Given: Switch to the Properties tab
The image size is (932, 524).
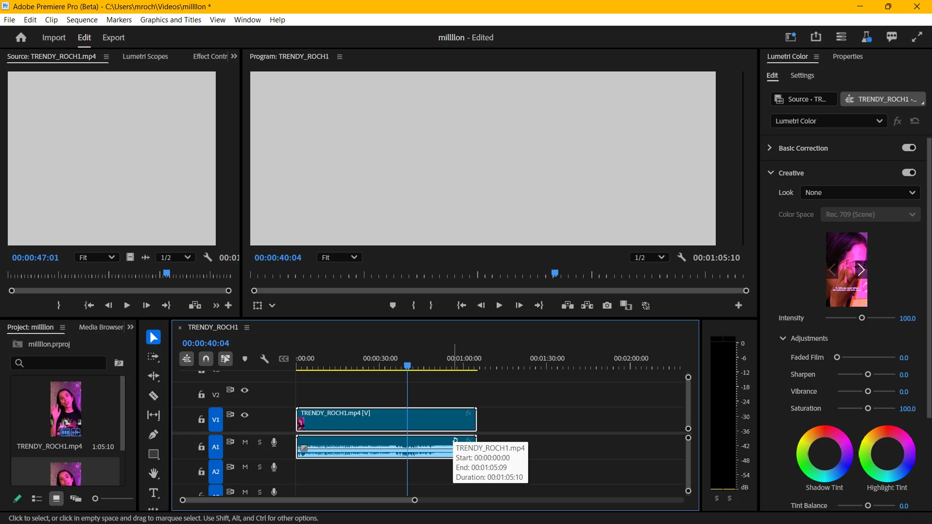Looking at the screenshot, I should coord(847,56).
